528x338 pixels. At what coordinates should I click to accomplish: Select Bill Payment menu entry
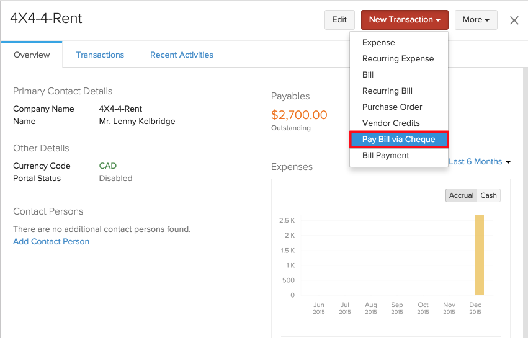pyautogui.click(x=385, y=156)
